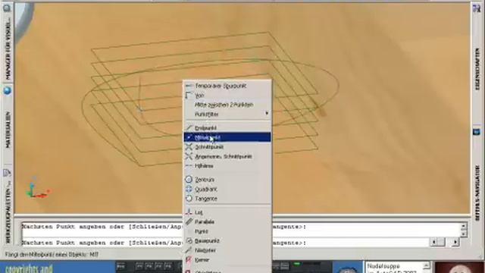Click the 'Fängt den Mittelpunkt' status text
The image size is (485, 273).
pyautogui.click(x=52, y=255)
